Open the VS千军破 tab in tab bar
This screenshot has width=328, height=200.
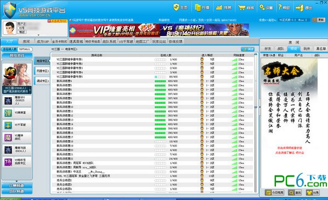(126, 42)
